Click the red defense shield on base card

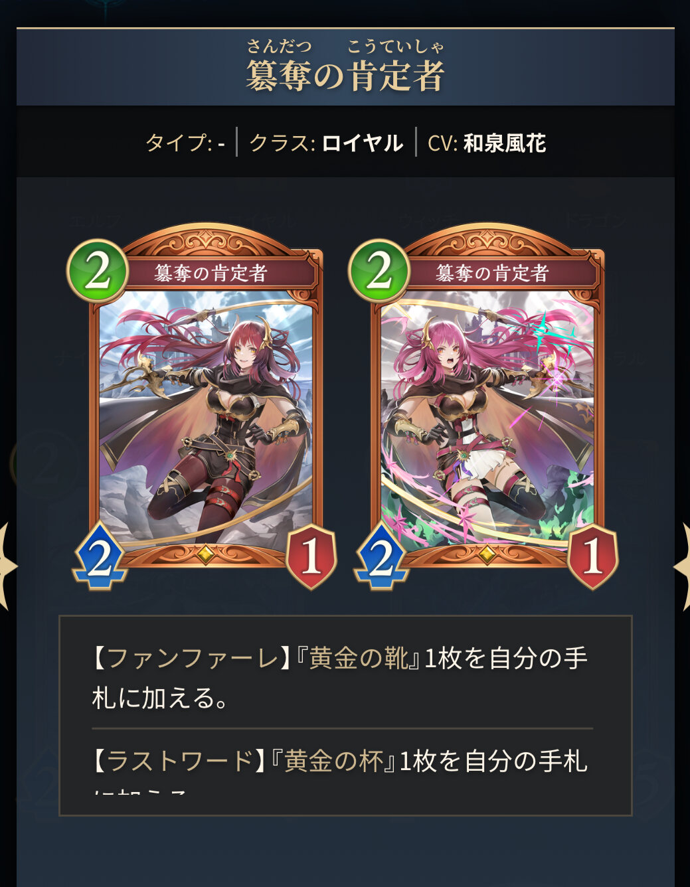tap(311, 557)
